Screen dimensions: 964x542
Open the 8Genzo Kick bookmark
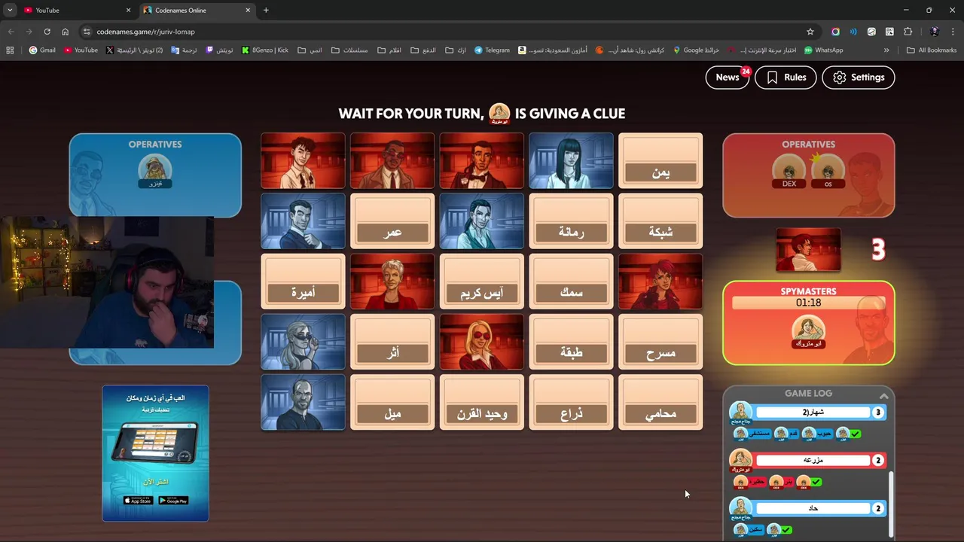click(264, 50)
